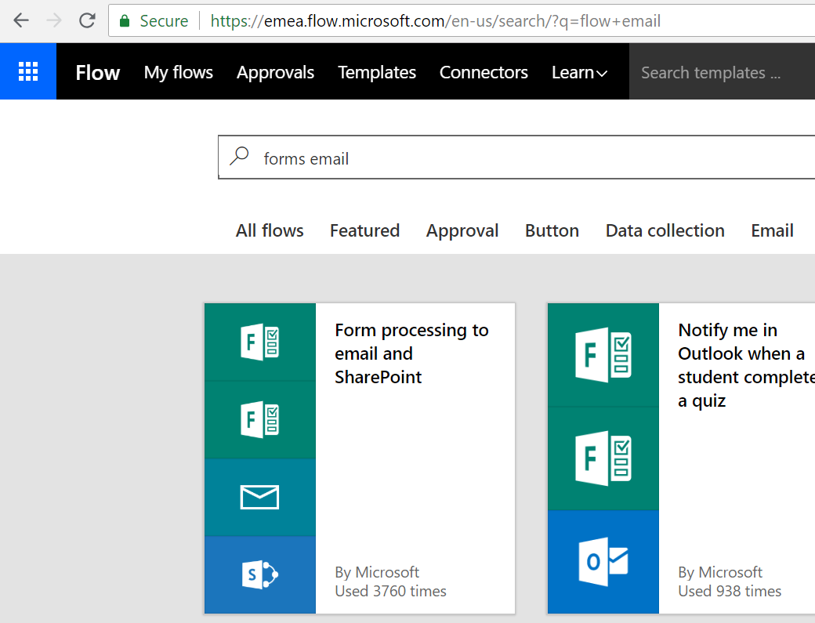
Task: Open My flows in the navigation bar
Action: pyautogui.click(x=179, y=72)
